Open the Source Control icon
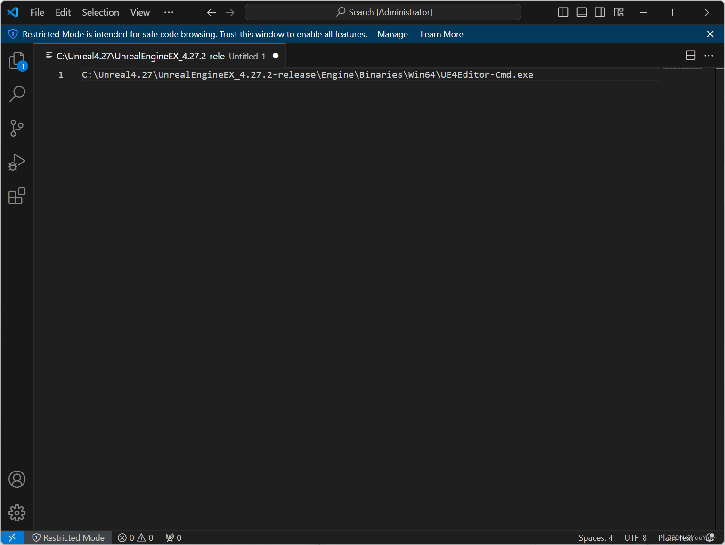This screenshot has height=545, width=725. (x=17, y=128)
